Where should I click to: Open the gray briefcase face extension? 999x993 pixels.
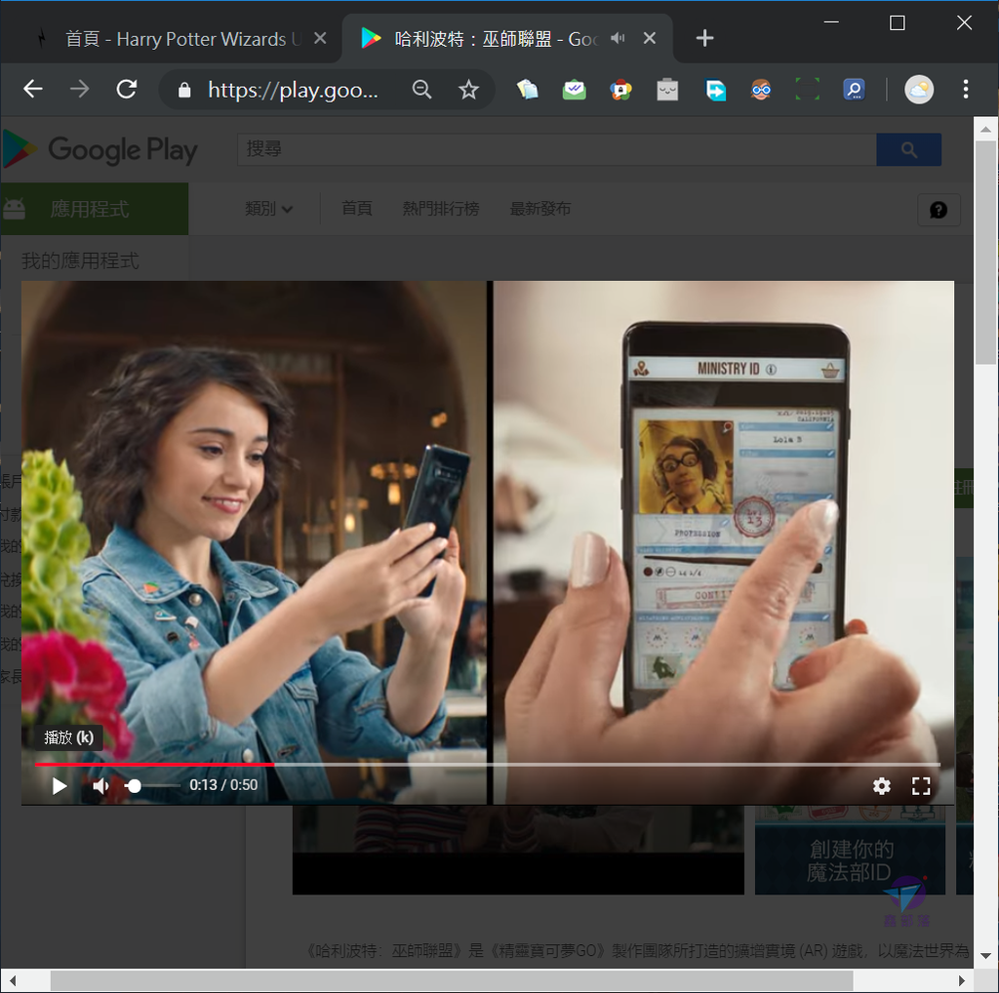pyautogui.click(x=667, y=89)
